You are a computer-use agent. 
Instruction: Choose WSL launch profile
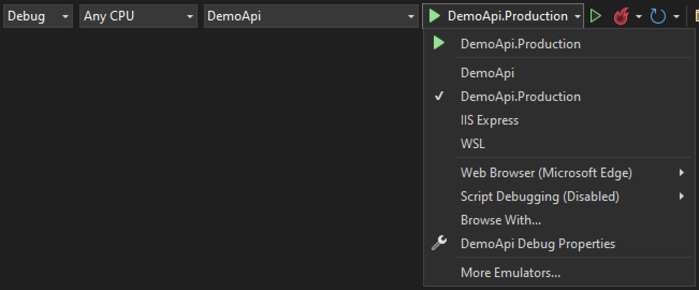559,143
